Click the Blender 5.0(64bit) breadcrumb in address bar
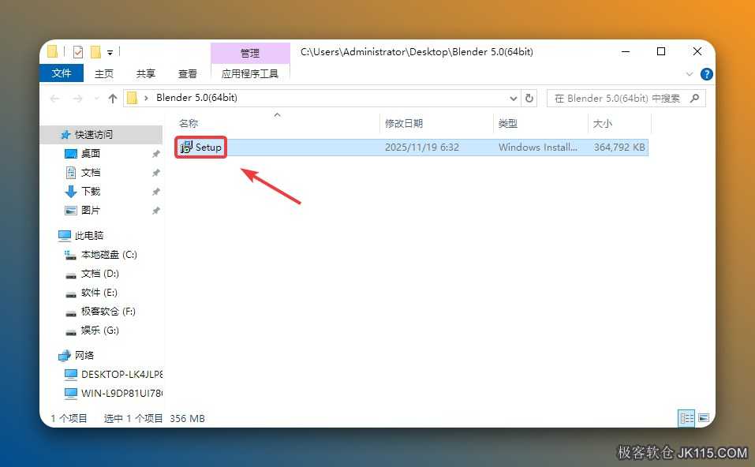 coord(196,98)
